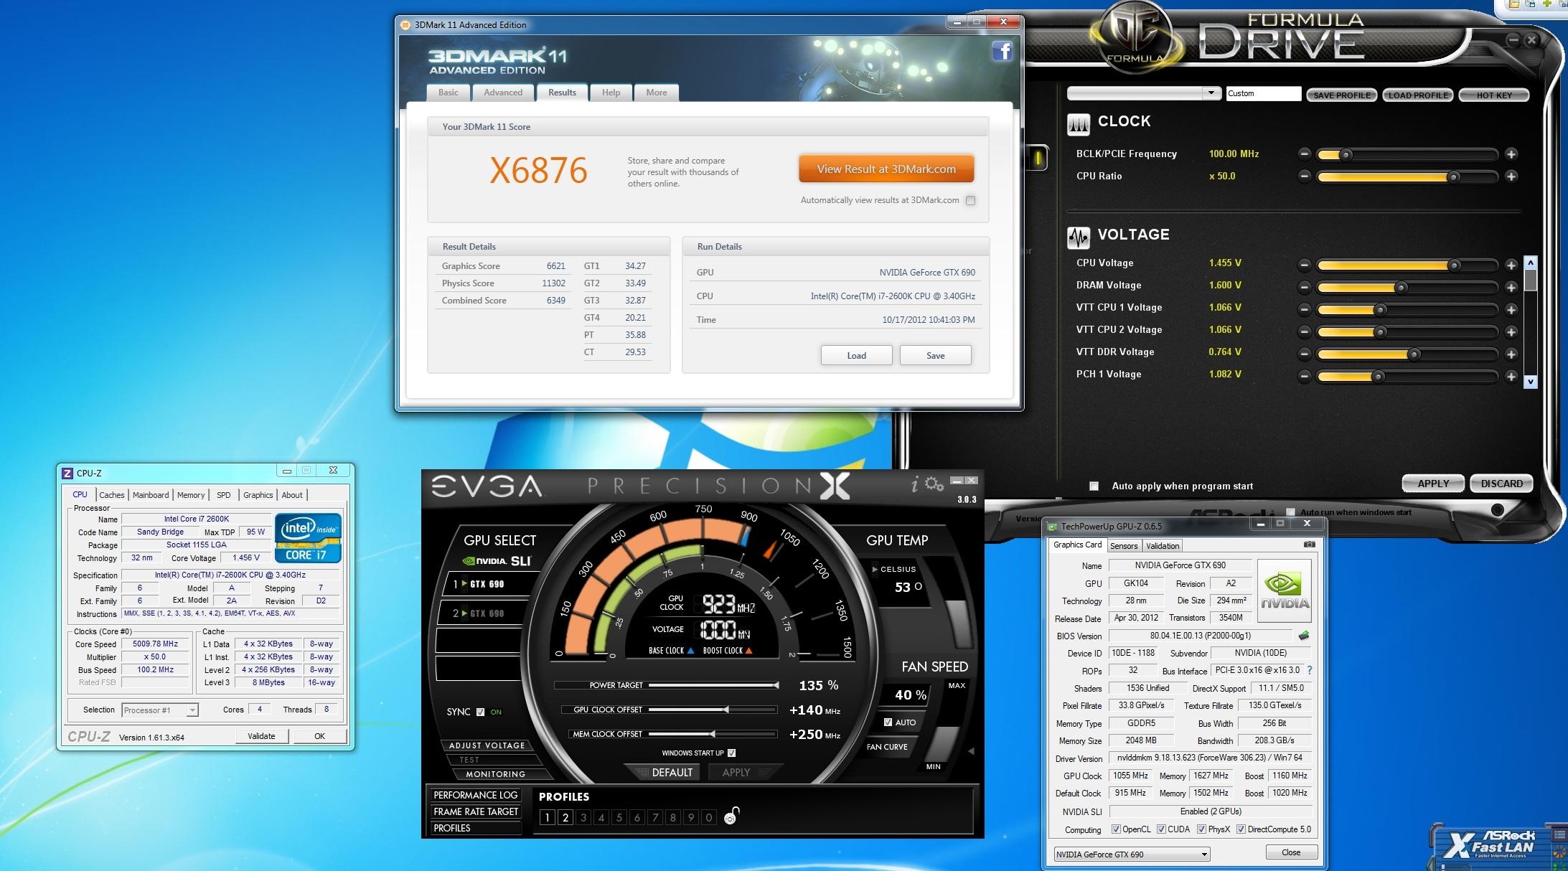1568x871 pixels.
Task: Decrease VTT CPU 1 Voltage with minus
Action: [1305, 310]
